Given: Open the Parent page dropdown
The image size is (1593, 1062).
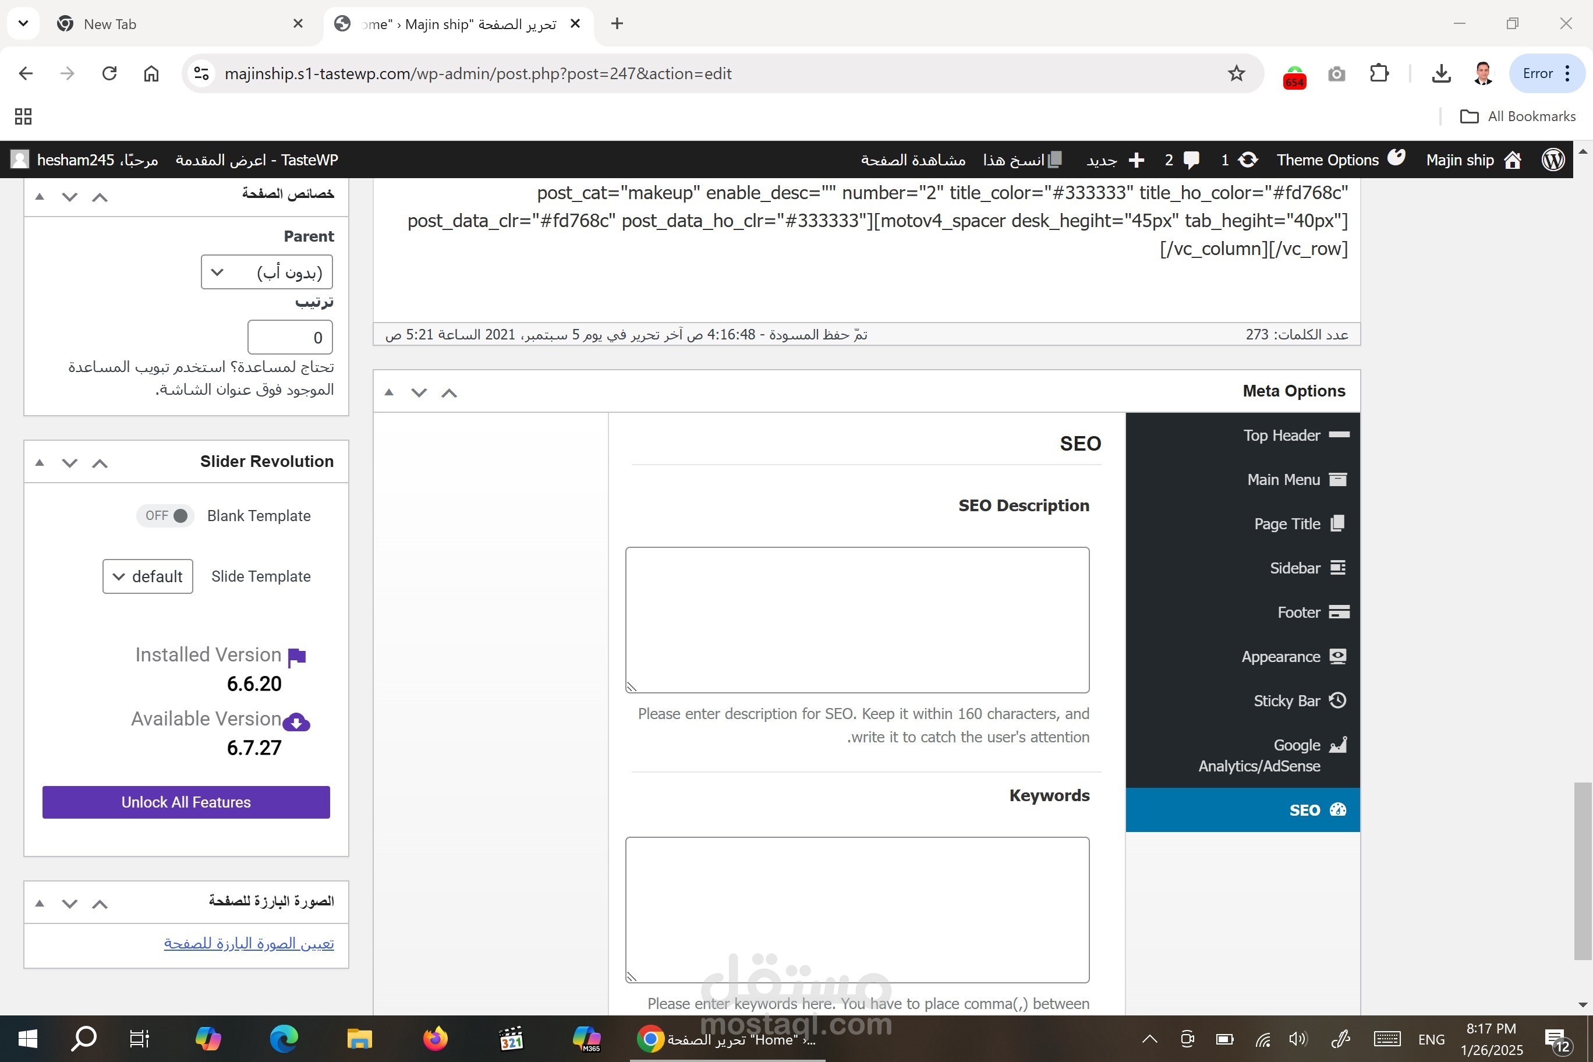Looking at the screenshot, I should tap(266, 272).
